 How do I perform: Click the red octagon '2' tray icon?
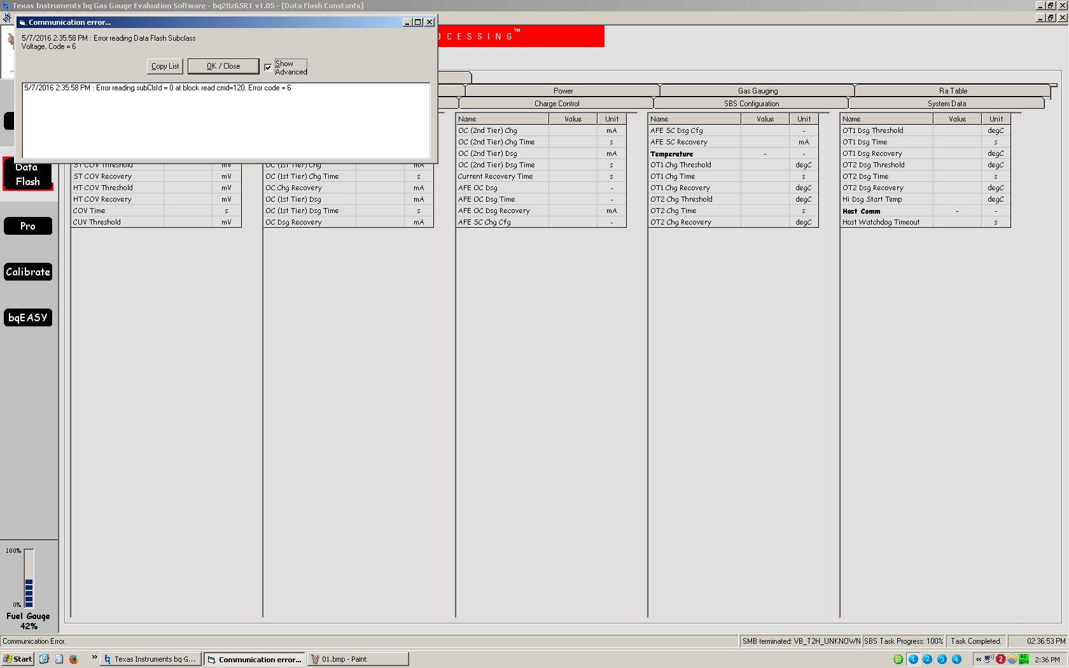click(x=1000, y=659)
